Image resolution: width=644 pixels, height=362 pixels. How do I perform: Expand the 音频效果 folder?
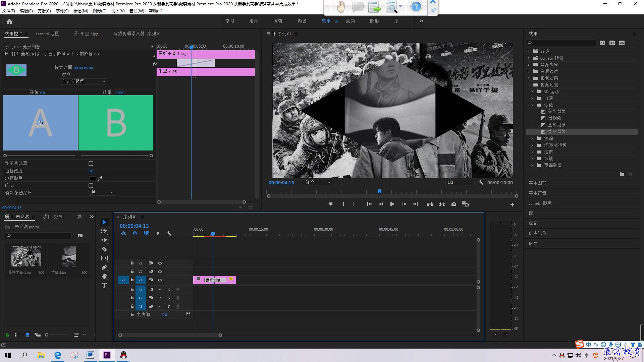(x=529, y=65)
